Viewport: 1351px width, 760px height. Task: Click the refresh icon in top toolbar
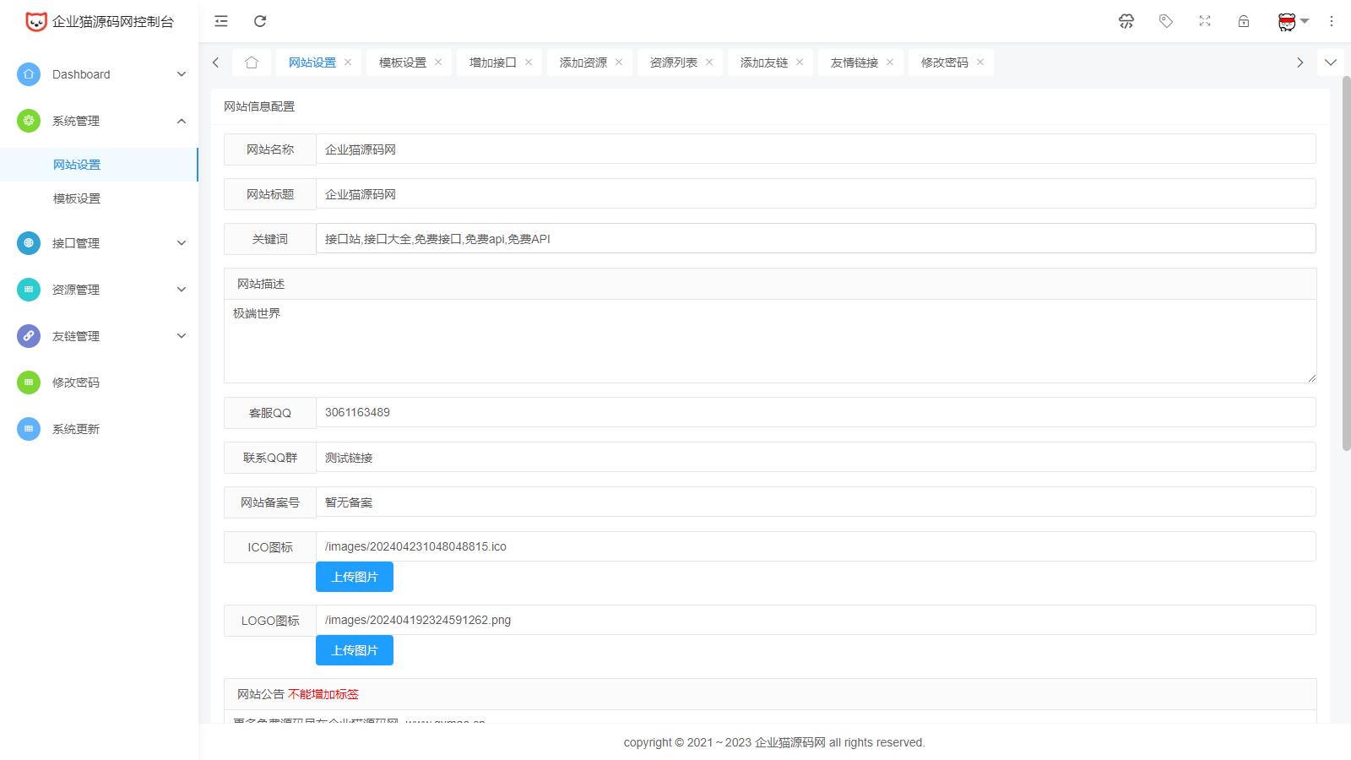point(260,21)
